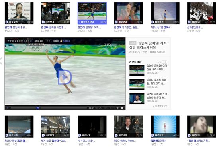
Task: Show previous related videos with the left arrow
Action: pyautogui.click(x=163, y=62)
